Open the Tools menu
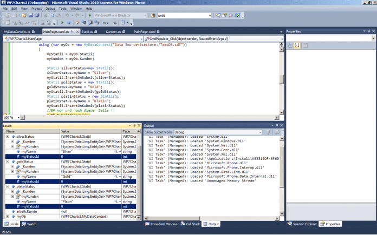This screenshot has width=377, height=235. [x=62, y=9]
